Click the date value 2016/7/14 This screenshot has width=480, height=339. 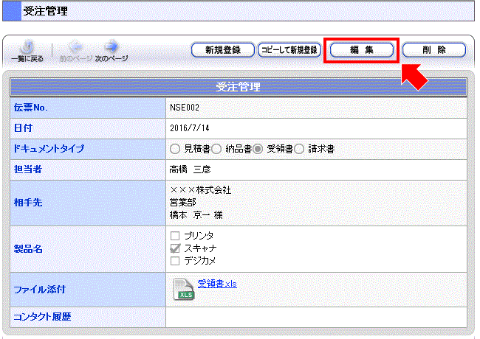tap(188, 128)
